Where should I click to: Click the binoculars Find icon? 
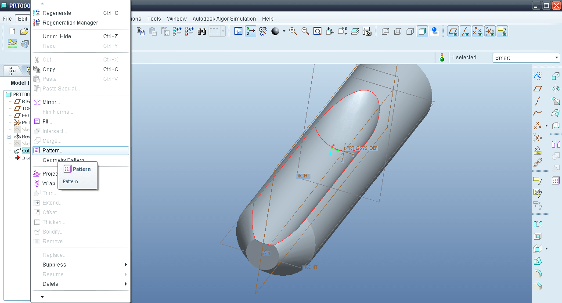click(x=202, y=31)
